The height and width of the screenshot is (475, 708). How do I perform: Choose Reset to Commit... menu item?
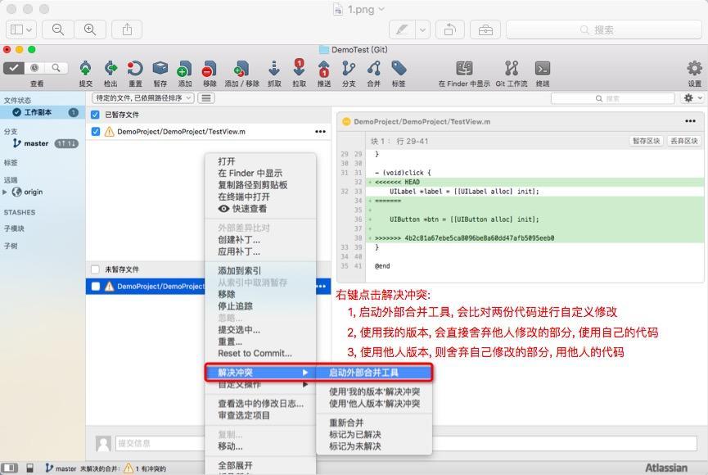[x=255, y=353]
